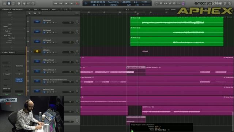234x132 pixels.
Task: Collapse the VOCALS track stack triangle
Action: coord(31,51)
